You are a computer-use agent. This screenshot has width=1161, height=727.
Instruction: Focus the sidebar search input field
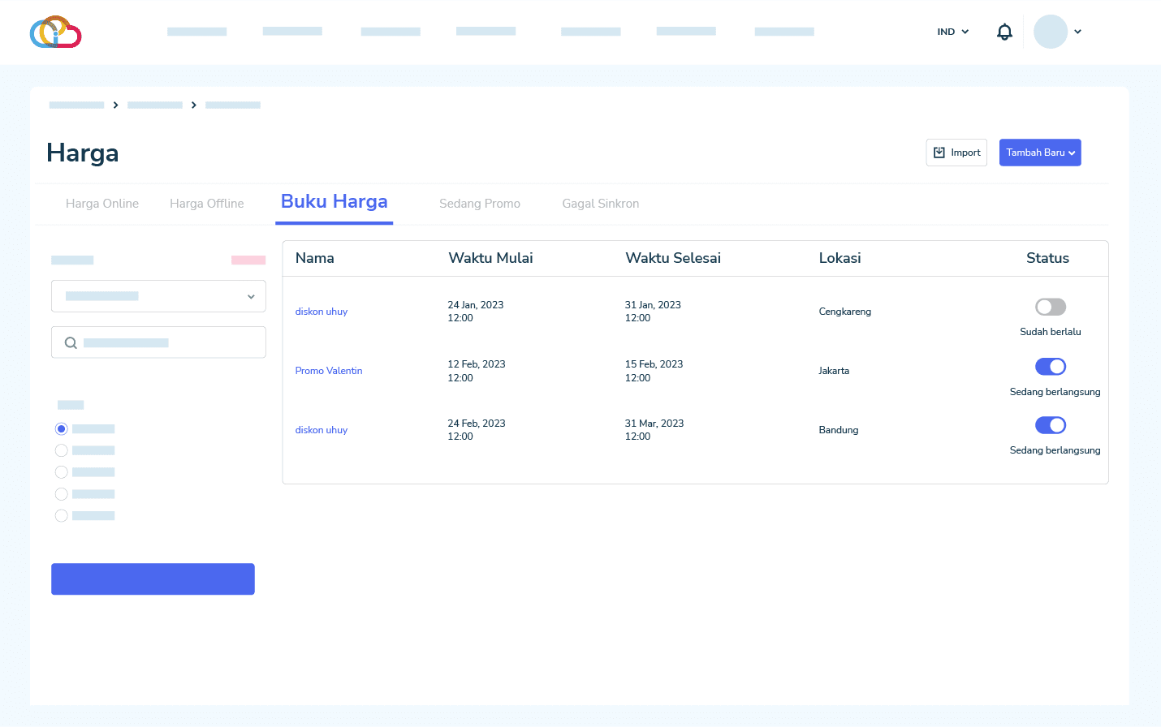170,343
